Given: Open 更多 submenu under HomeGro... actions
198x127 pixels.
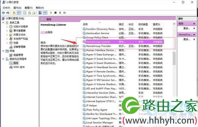Looking at the screenshot, I should 189,39.
